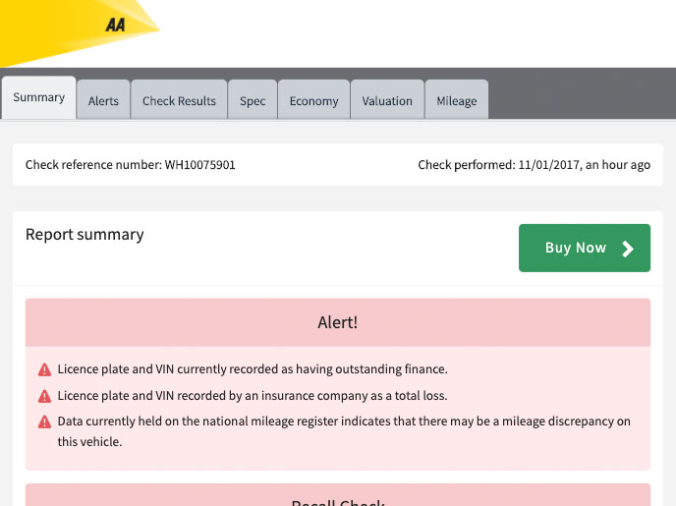Select the insurance total loss alert text
The height and width of the screenshot is (506, 676).
coord(253,396)
